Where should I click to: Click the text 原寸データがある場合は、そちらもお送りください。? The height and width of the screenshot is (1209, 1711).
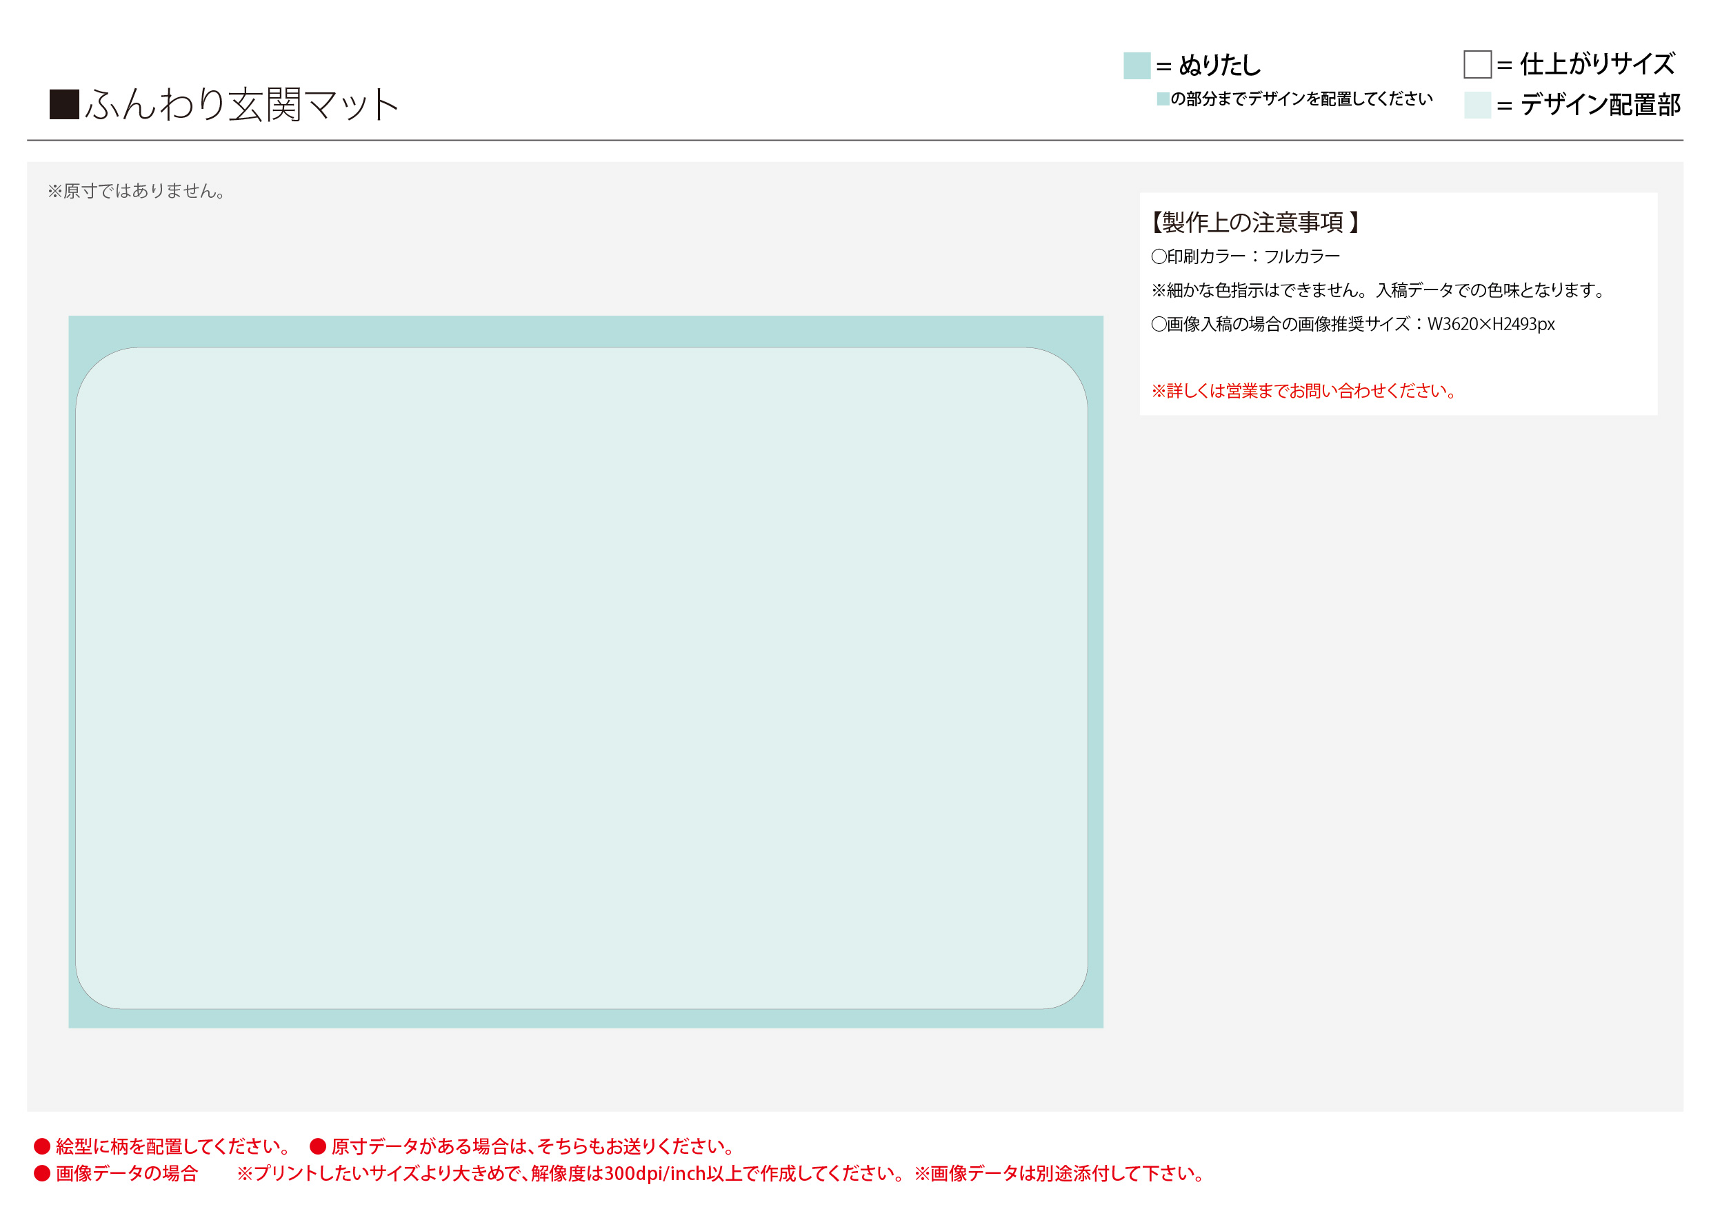[534, 1146]
